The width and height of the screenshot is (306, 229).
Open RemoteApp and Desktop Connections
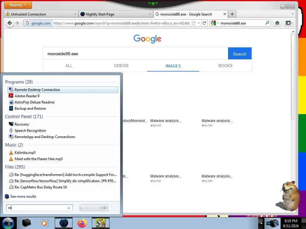[63, 137]
